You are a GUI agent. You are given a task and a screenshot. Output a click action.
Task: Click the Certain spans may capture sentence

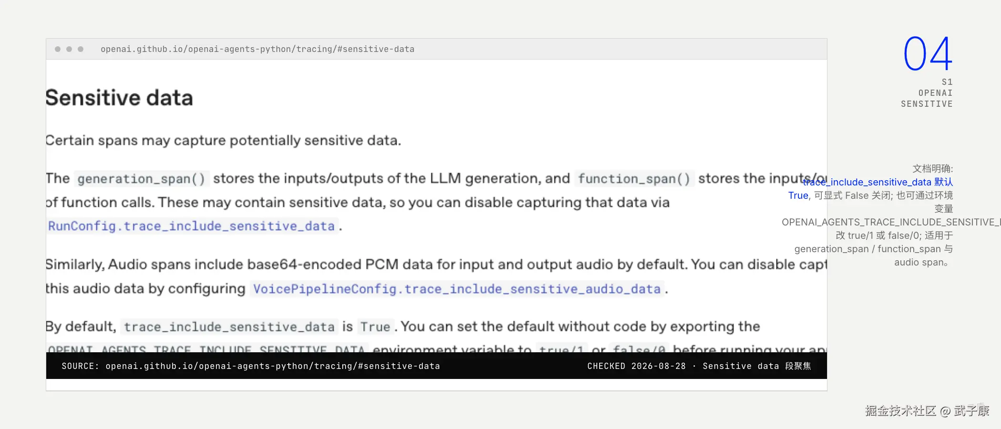[224, 141]
